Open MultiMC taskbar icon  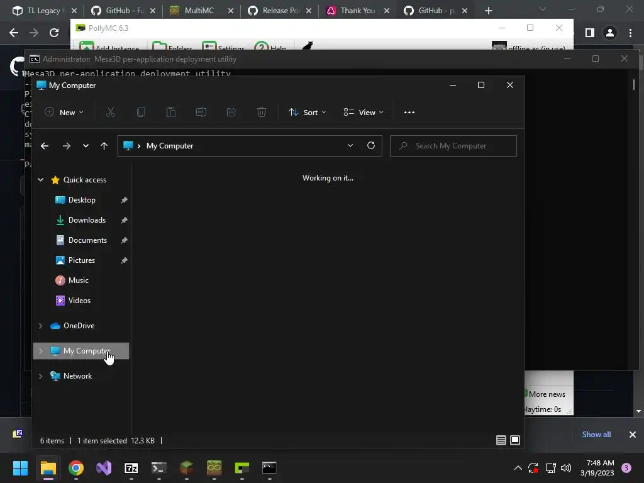[214, 468]
